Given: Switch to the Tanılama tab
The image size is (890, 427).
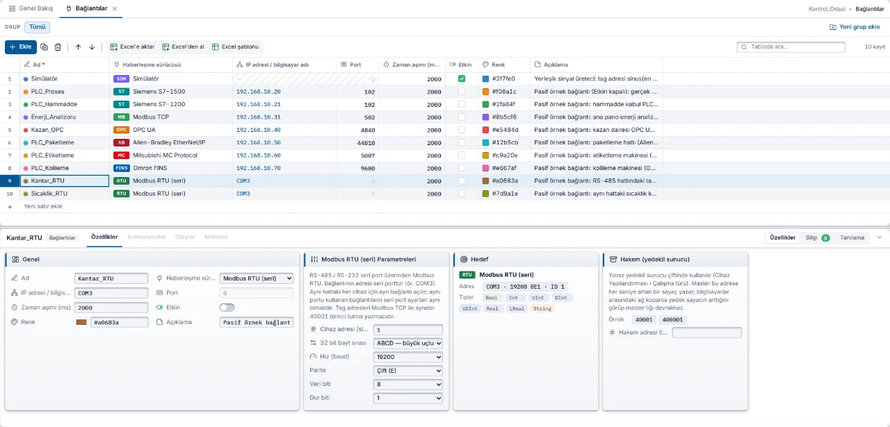Looking at the screenshot, I should 852,237.
